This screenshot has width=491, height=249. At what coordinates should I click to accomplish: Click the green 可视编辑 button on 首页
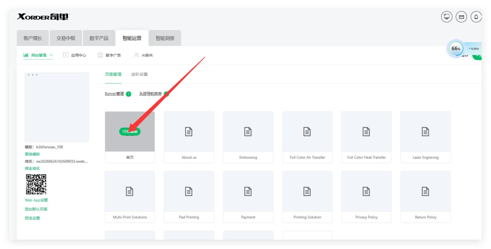click(129, 132)
